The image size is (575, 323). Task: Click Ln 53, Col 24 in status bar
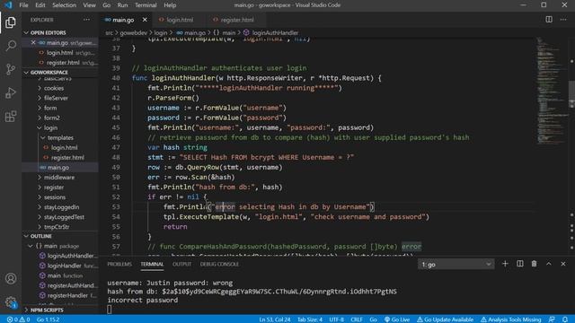tap(275, 319)
